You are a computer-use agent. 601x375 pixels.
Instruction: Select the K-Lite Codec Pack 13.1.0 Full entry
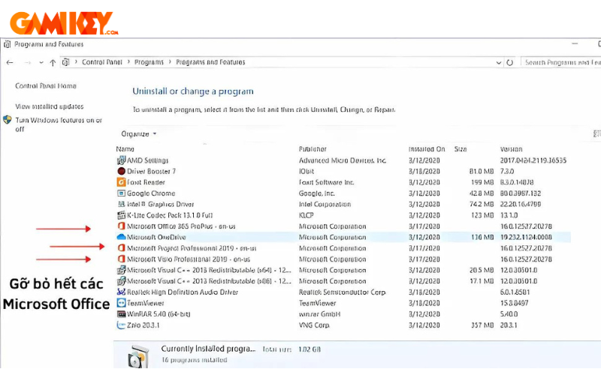pos(170,215)
